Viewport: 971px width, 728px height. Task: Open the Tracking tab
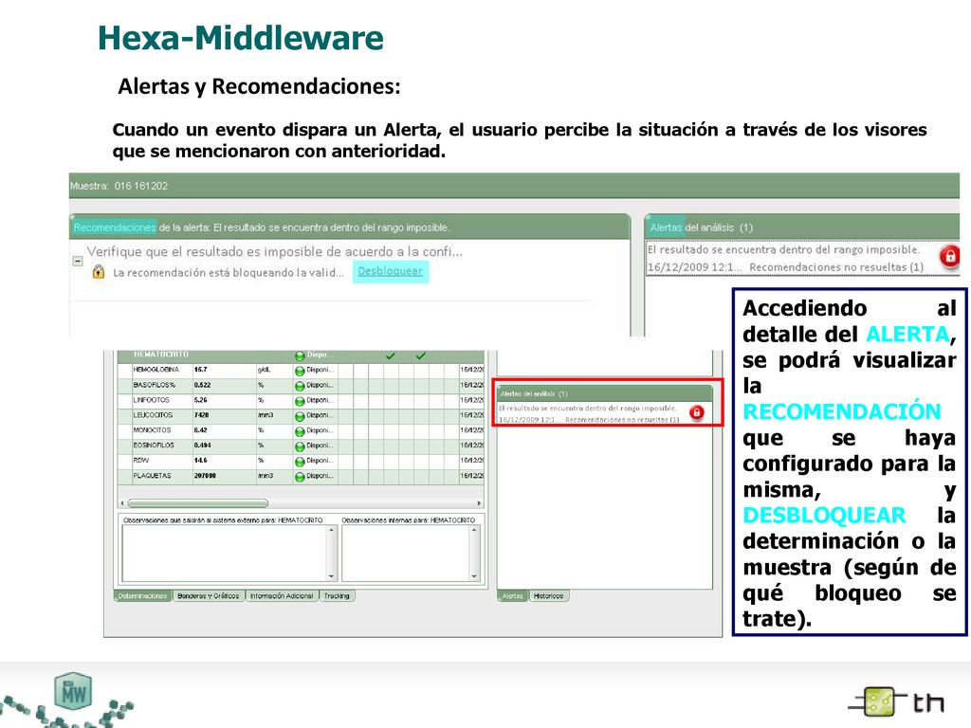337,596
